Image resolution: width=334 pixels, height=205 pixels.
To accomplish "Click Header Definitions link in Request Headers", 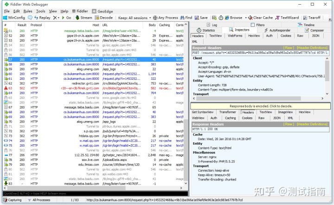I will pyautogui.click(x=312, y=48).
